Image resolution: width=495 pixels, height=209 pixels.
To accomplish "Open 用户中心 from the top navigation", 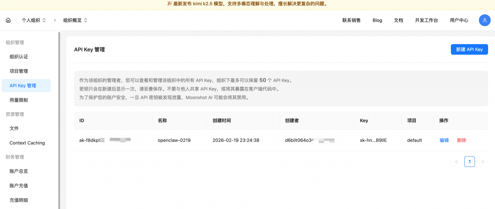I will (459, 20).
